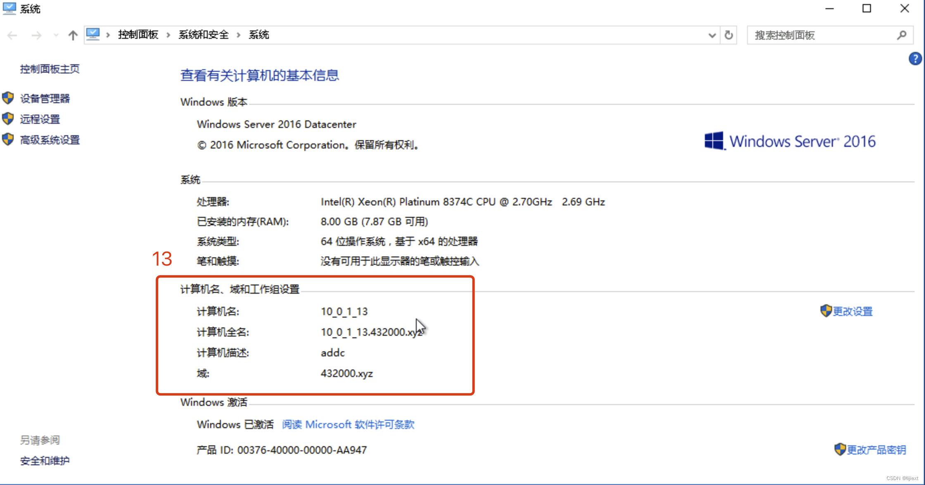Open 控制面板主页 link
The width and height of the screenshot is (925, 485).
click(x=50, y=69)
